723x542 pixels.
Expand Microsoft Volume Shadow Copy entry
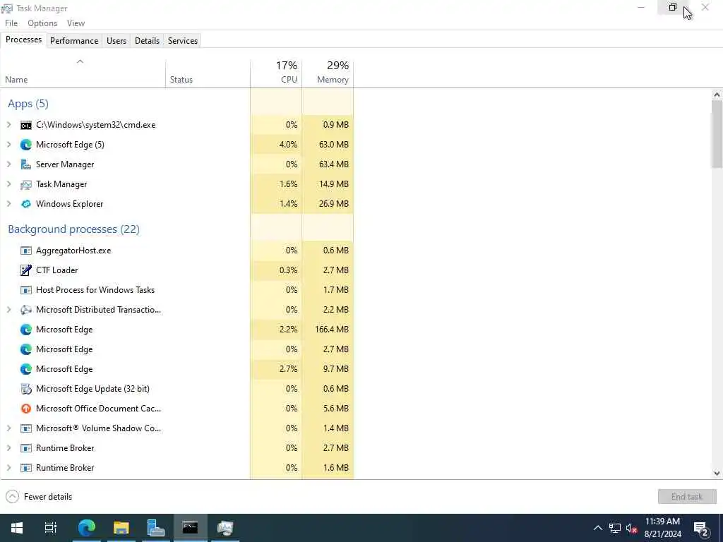8,428
